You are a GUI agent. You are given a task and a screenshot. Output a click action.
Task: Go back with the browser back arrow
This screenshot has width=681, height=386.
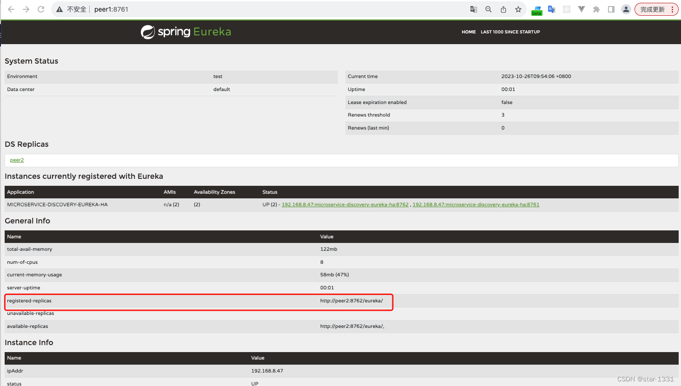click(x=11, y=9)
